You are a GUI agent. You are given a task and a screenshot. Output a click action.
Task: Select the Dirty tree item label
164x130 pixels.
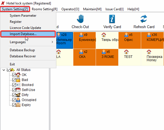click(x=25, y=95)
